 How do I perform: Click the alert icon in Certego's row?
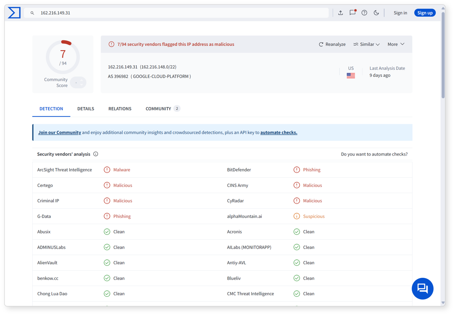coord(107,185)
